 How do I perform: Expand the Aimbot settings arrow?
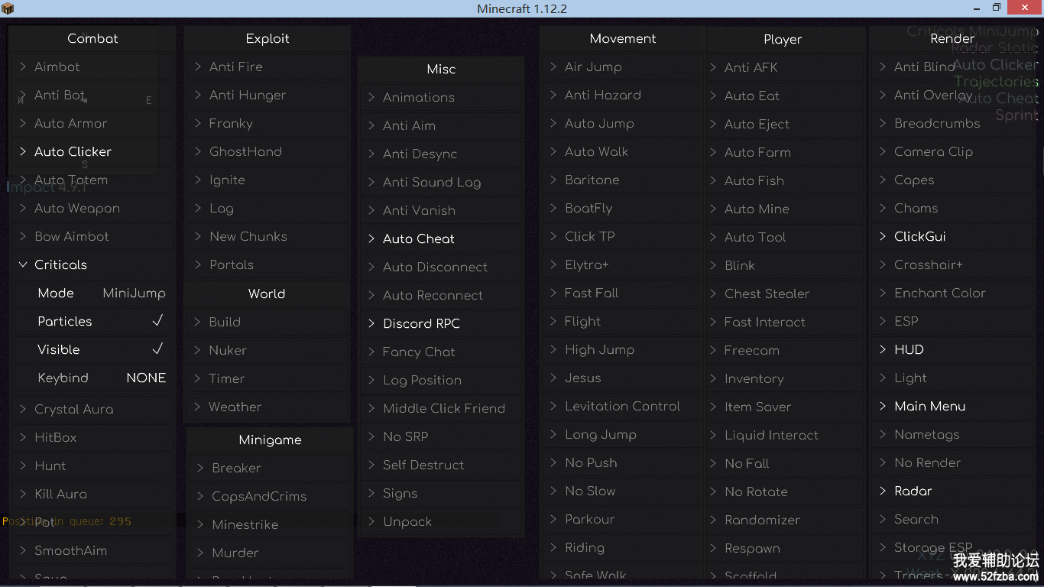click(23, 66)
